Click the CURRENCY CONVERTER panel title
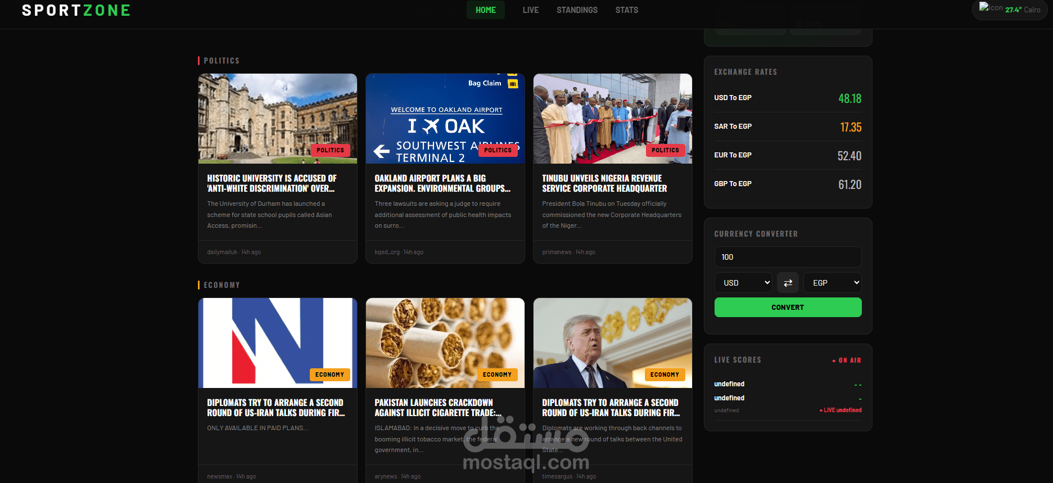 [756, 234]
